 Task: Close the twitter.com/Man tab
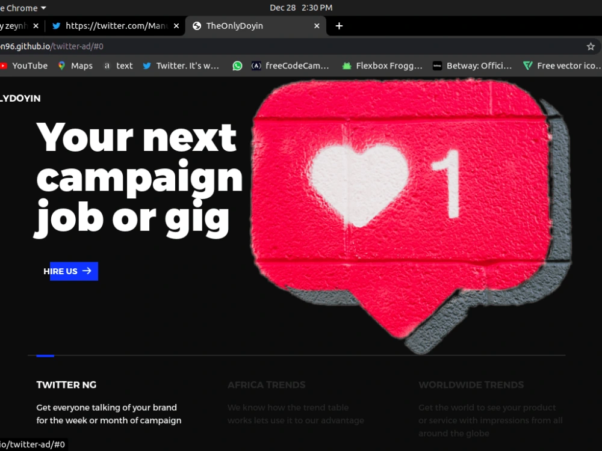tap(176, 26)
